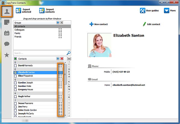Open the Contacts section in sidebar
The width and height of the screenshot is (180, 124).
pos(7,11)
